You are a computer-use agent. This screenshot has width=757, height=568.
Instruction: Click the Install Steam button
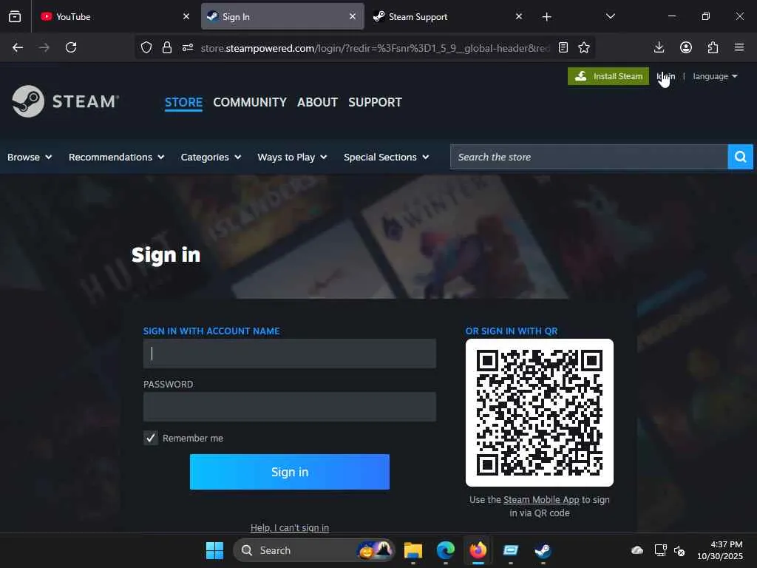tap(608, 76)
